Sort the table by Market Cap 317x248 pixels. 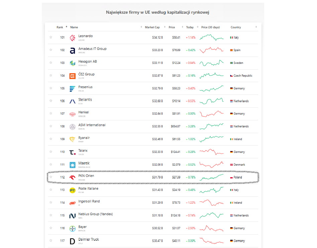click(152, 27)
